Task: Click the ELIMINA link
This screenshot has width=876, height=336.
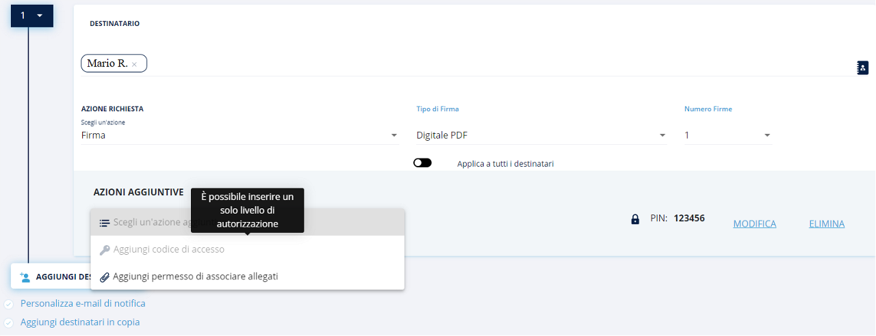Action: 826,224
